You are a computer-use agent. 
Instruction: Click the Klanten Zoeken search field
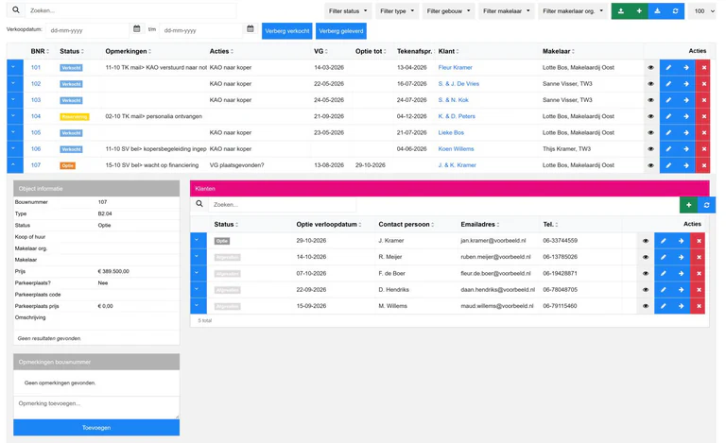pos(282,204)
